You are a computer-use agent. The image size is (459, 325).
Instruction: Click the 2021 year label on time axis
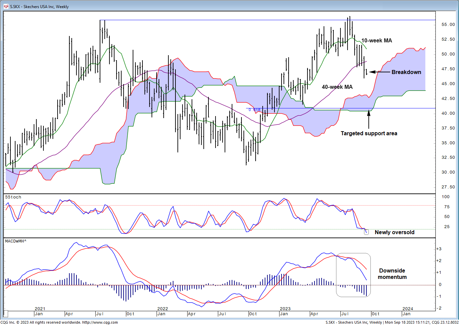[40, 309]
